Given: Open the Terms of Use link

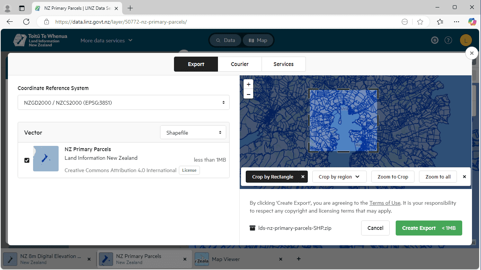Looking at the screenshot, I should click(x=384, y=203).
